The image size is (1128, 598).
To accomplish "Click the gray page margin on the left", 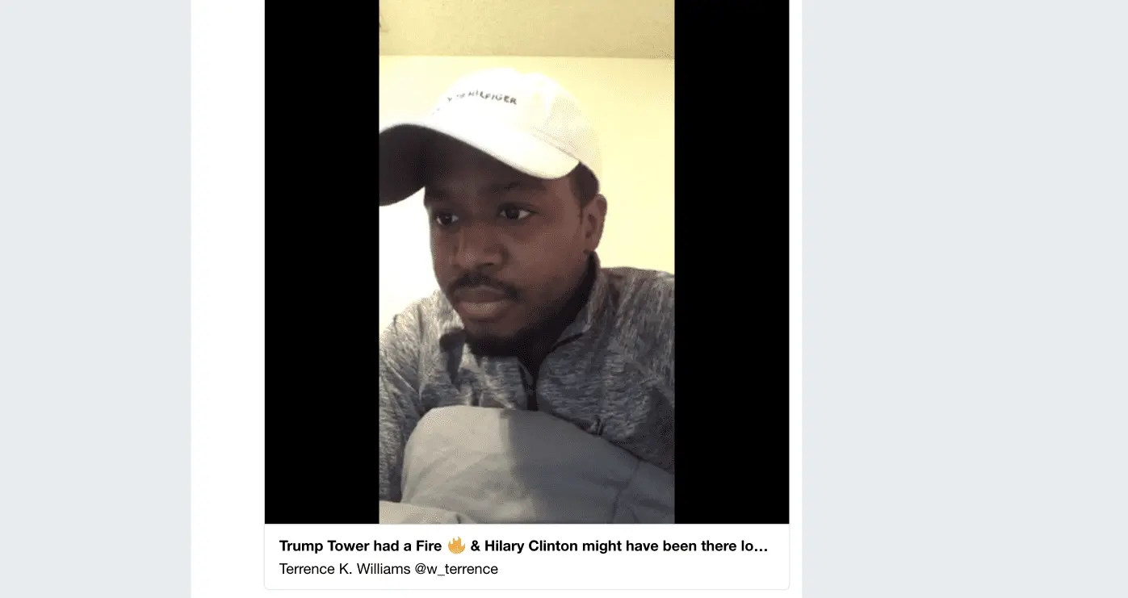I will [95, 299].
